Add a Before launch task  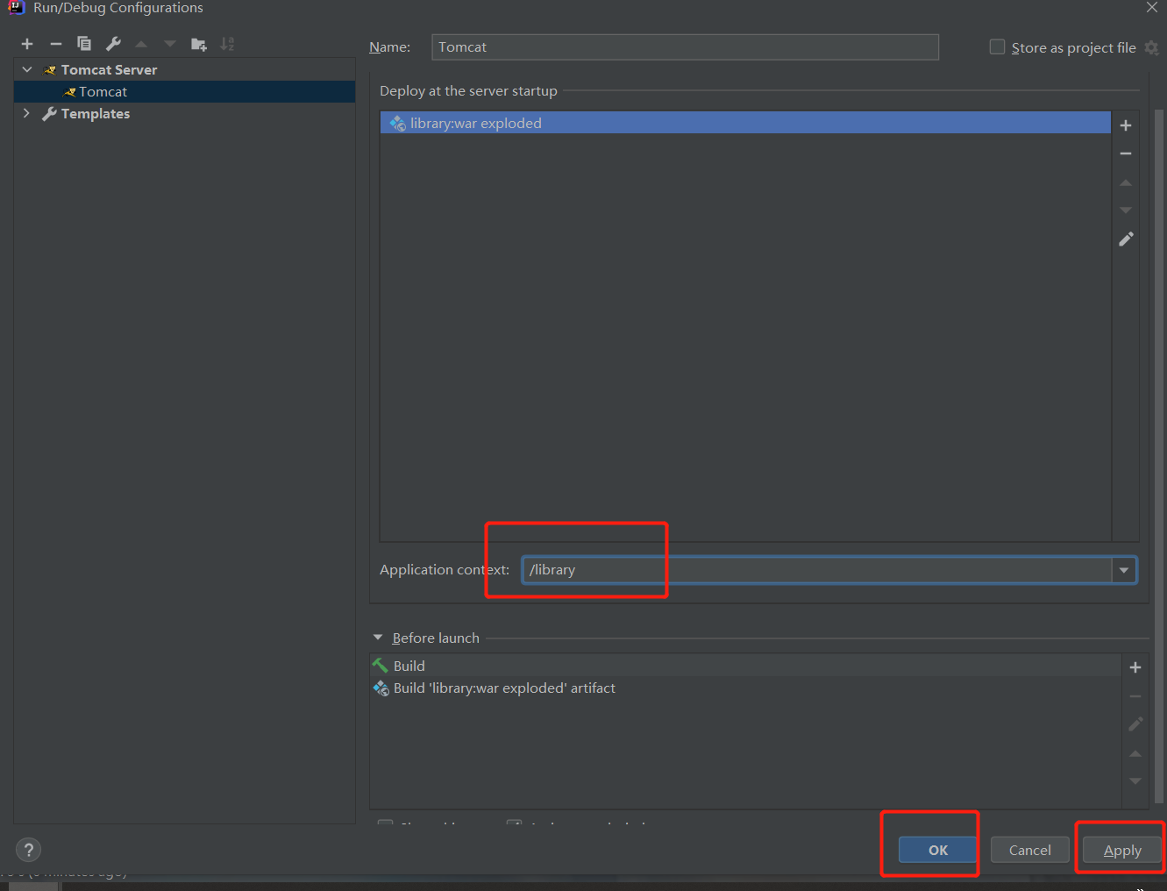tap(1135, 667)
